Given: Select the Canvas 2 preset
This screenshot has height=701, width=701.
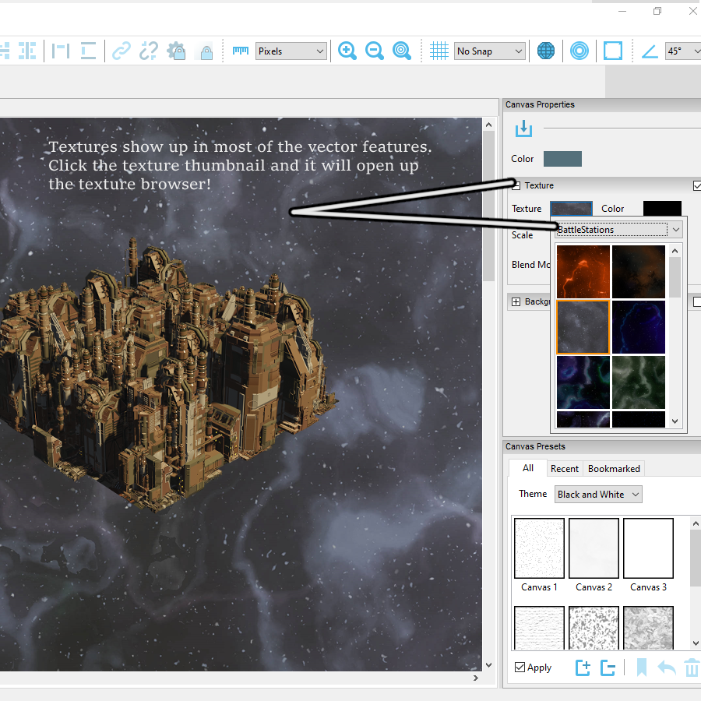Looking at the screenshot, I should 594,555.
